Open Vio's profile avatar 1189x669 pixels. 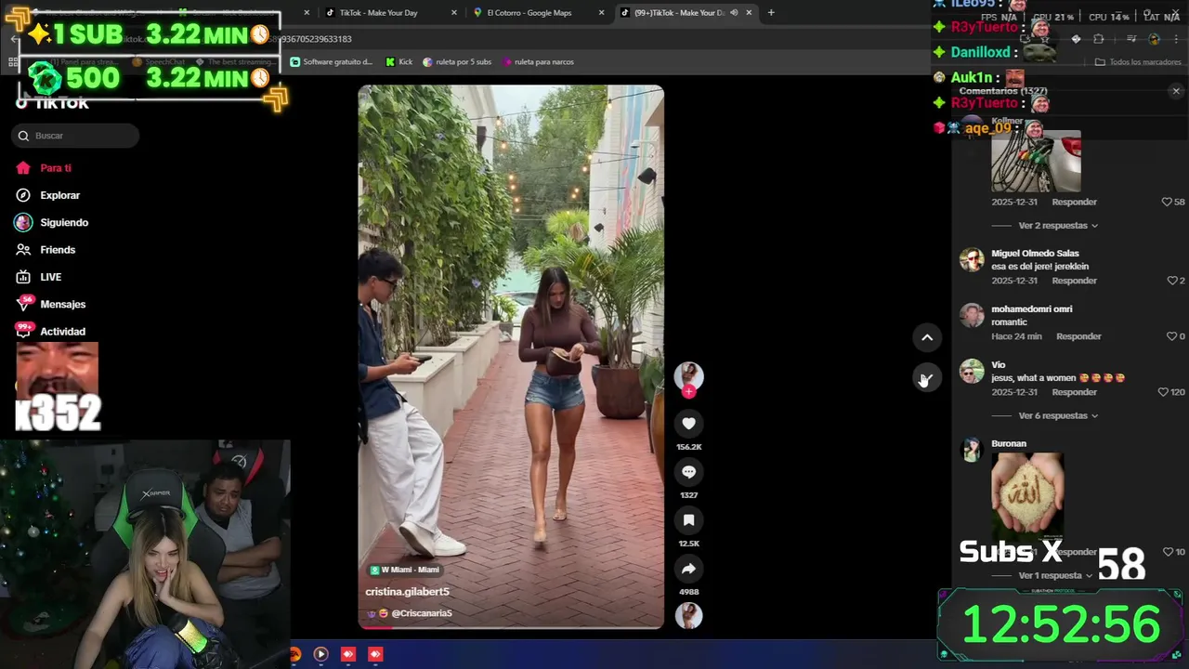click(972, 371)
